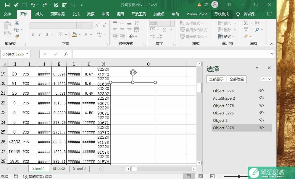Switch to the 插入 ribbon tab

pos(39,14)
